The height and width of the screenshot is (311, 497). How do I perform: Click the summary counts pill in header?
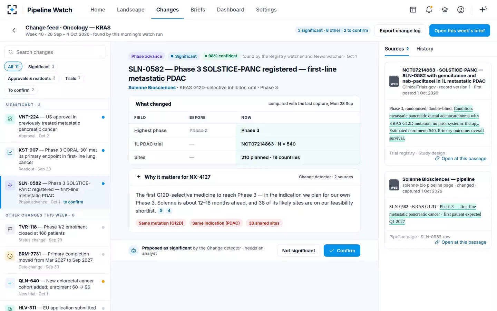click(x=333, y=30)
